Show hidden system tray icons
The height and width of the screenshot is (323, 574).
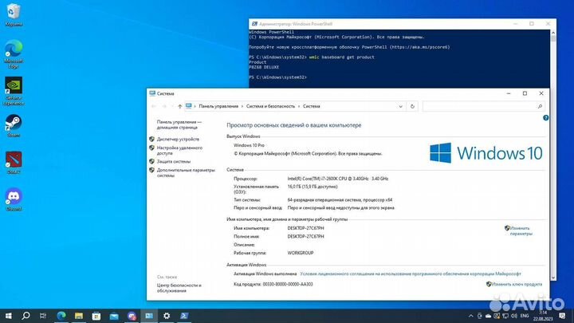click(x=471, y=316)
